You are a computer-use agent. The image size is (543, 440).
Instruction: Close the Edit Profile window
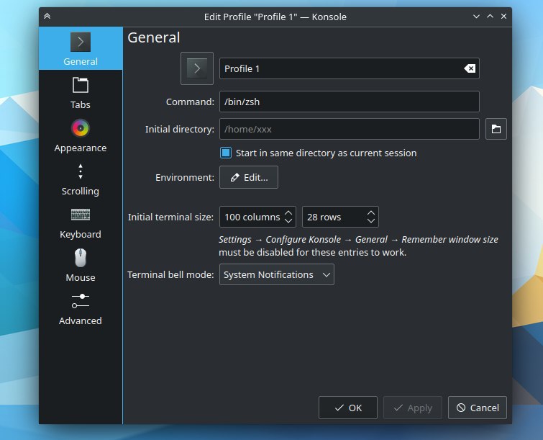point(504,17)
